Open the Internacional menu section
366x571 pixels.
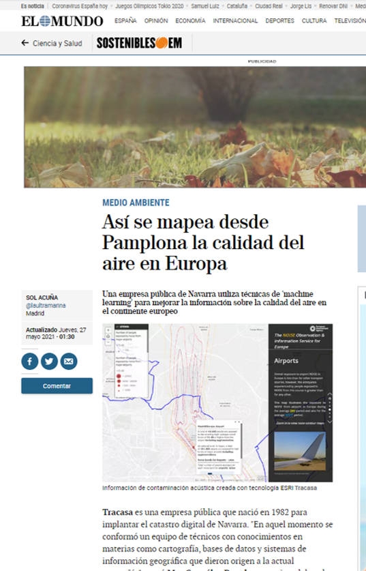pyautogui.click(x=235, y=20)
